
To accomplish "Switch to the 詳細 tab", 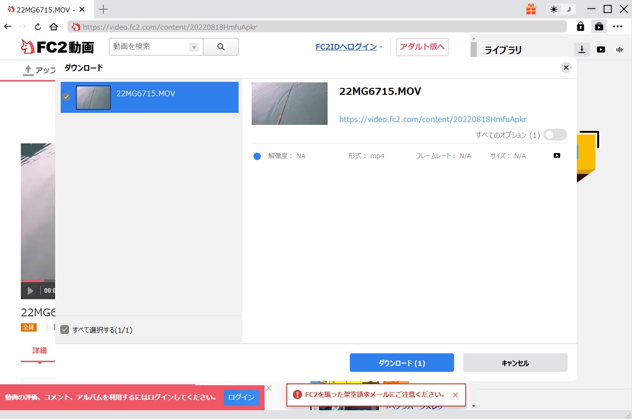I will click(x=39, y=351).
